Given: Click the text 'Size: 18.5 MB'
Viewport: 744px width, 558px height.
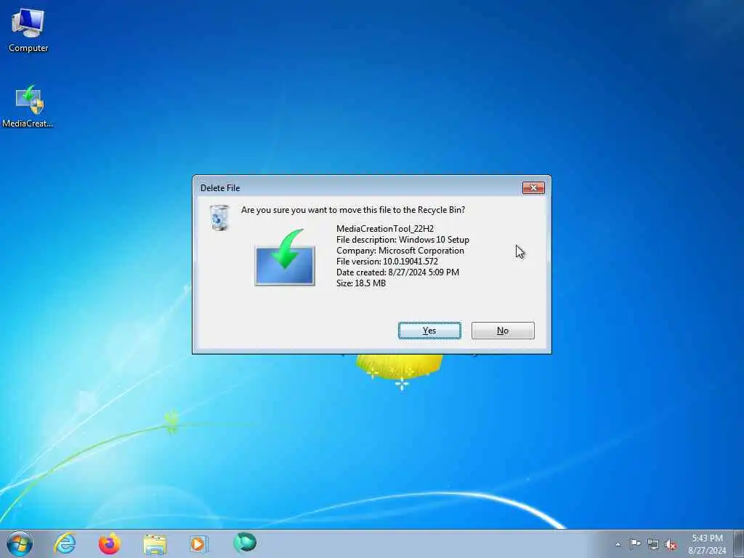Looking at the screenshot, I should coord(361,283).
